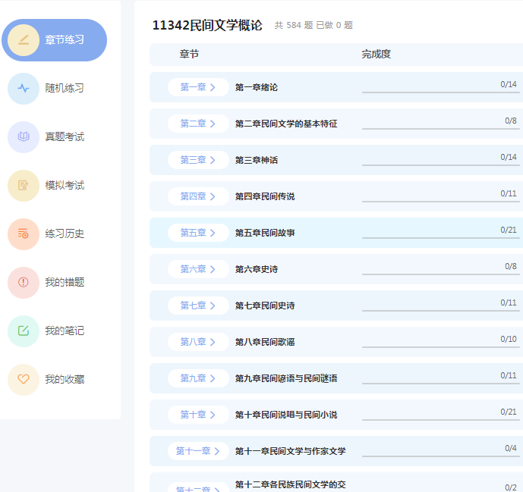
Task: Click the 我的笔记 edit icon
Action: click(24, 331)
